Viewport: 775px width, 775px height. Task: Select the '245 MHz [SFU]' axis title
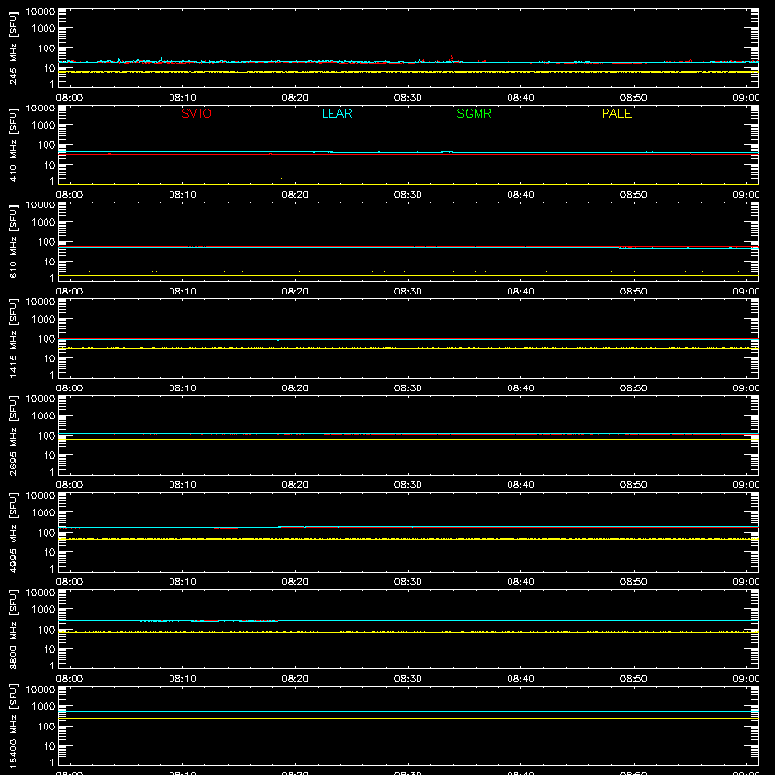point(14,47)
